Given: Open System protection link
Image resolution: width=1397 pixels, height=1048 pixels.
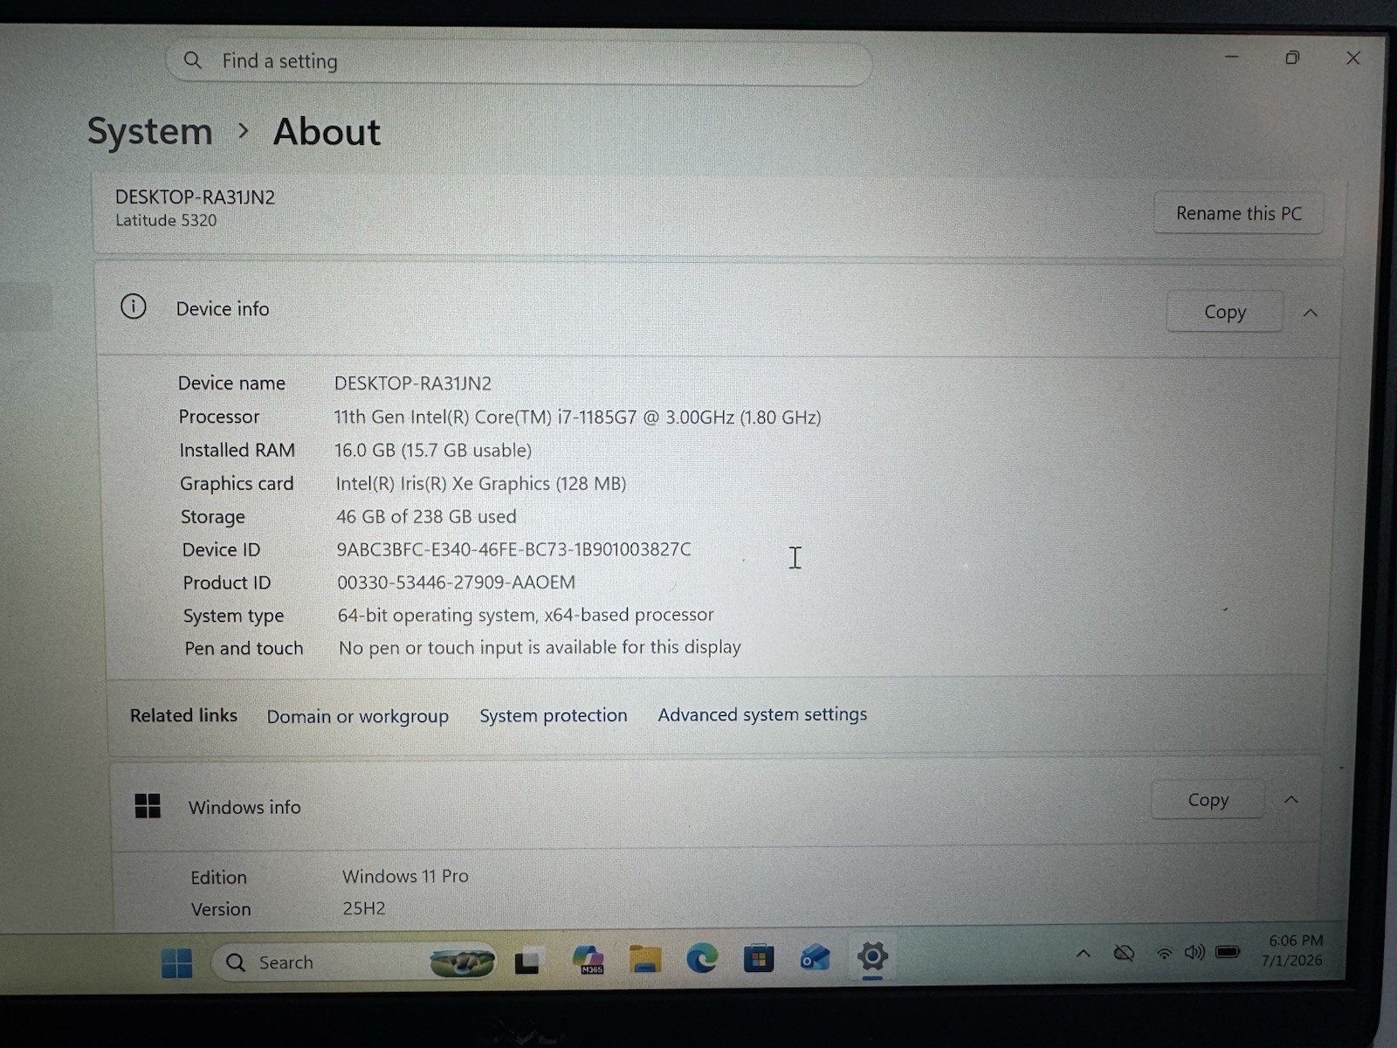Looking at the screenshot, I should [x=553, y=715].
